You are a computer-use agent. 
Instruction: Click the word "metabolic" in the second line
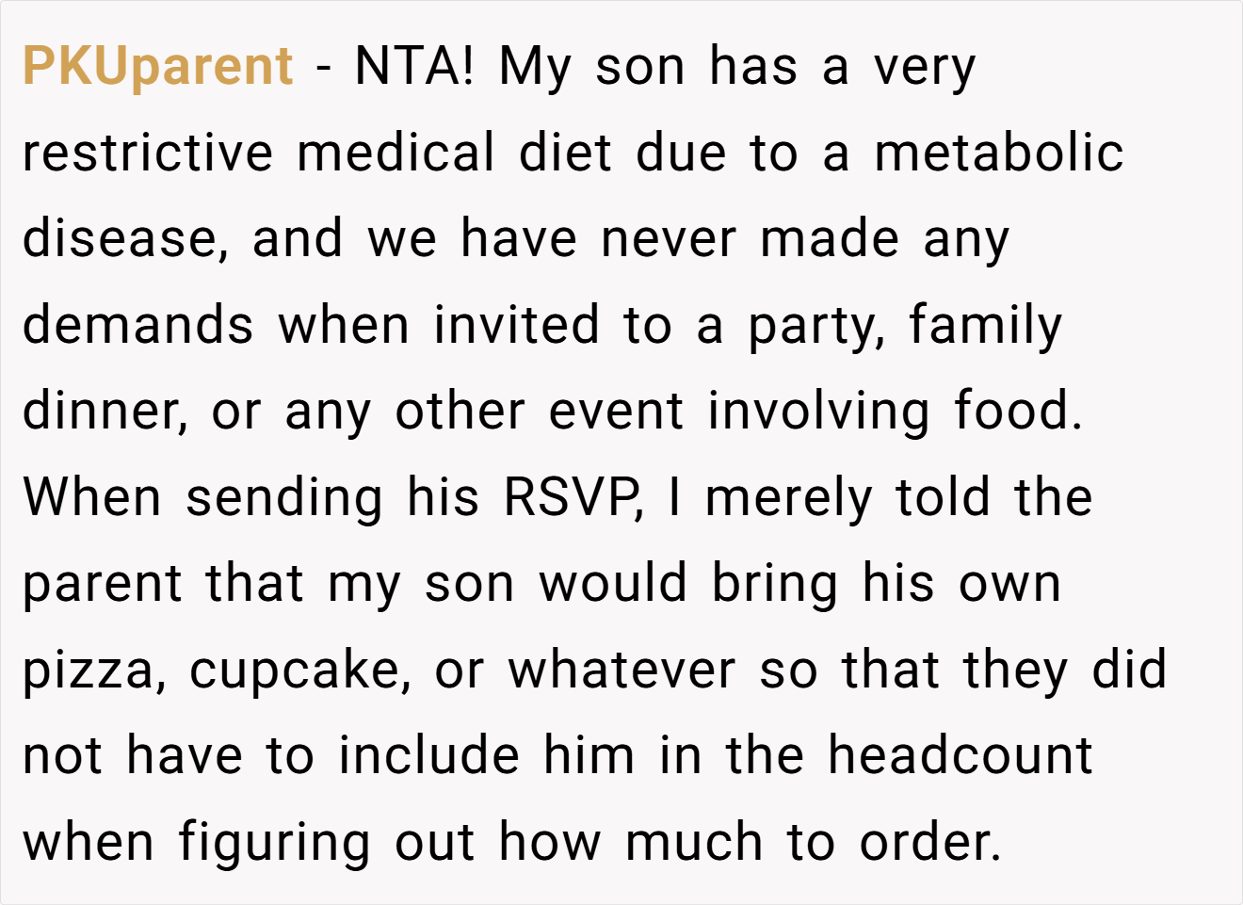coord(999,153)
